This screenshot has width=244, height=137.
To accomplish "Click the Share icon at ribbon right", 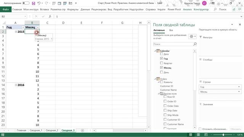I will click(x=234, y=10).
